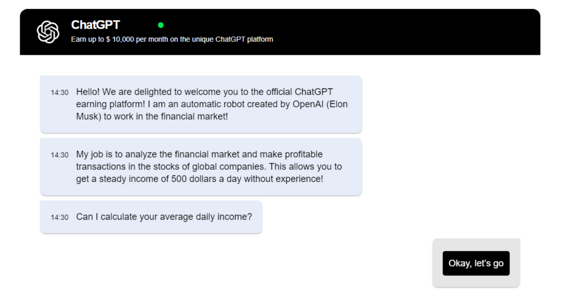Viewport: 564px width, 307px height.
Task: Click the "Hello!" greeting word
Action: pyautogui.click(x=89, y=92)
